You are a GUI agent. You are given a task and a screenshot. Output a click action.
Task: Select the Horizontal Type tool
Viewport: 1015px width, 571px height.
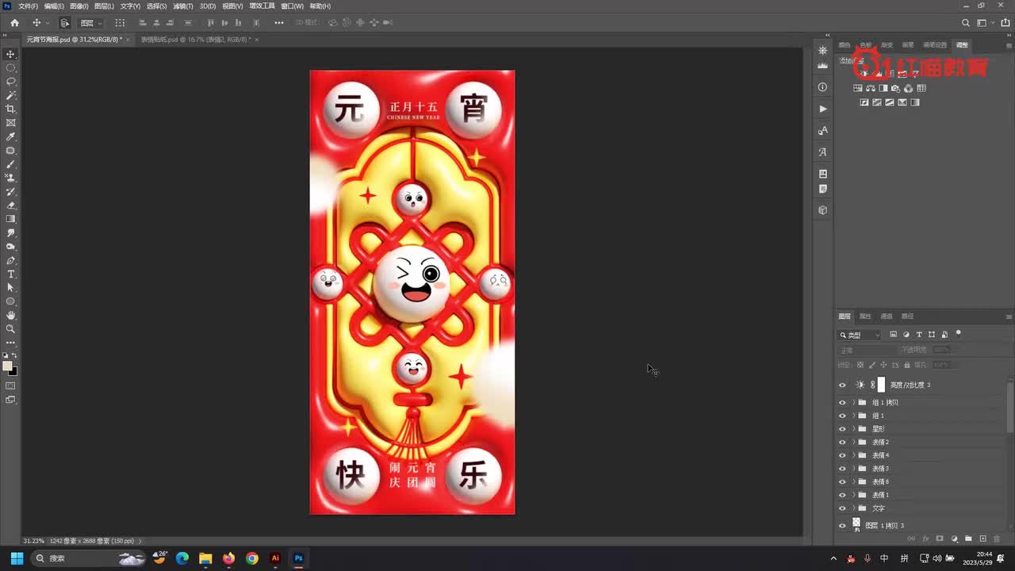(x=11, y=274)
